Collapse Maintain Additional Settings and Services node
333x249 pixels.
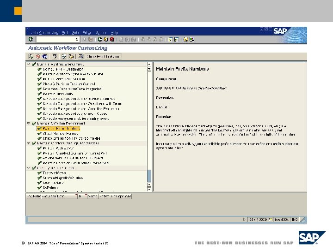[28, 143]
